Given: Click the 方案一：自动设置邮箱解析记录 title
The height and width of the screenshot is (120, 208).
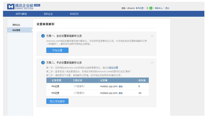Looking at the screenshot, I should pos(64,36).
